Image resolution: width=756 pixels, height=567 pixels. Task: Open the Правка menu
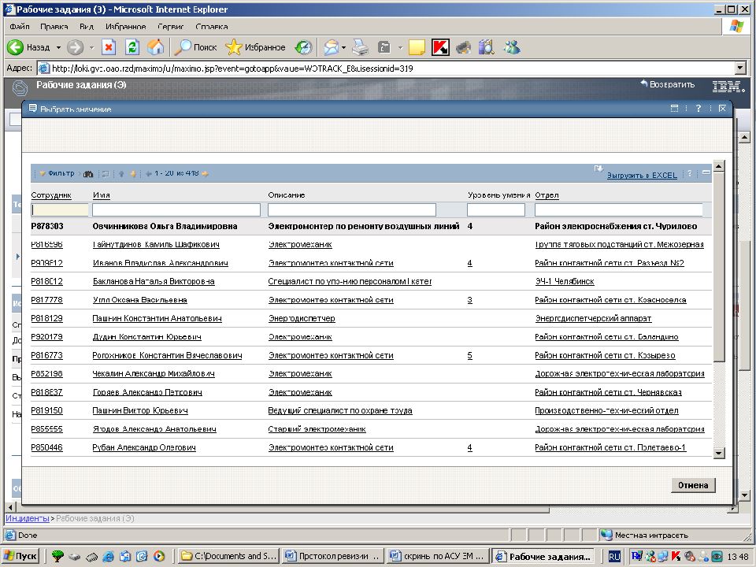[x=54, y=27]
